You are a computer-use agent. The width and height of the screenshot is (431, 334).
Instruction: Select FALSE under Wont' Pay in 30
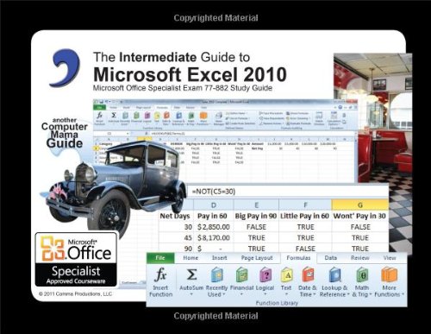pos(360,227)
